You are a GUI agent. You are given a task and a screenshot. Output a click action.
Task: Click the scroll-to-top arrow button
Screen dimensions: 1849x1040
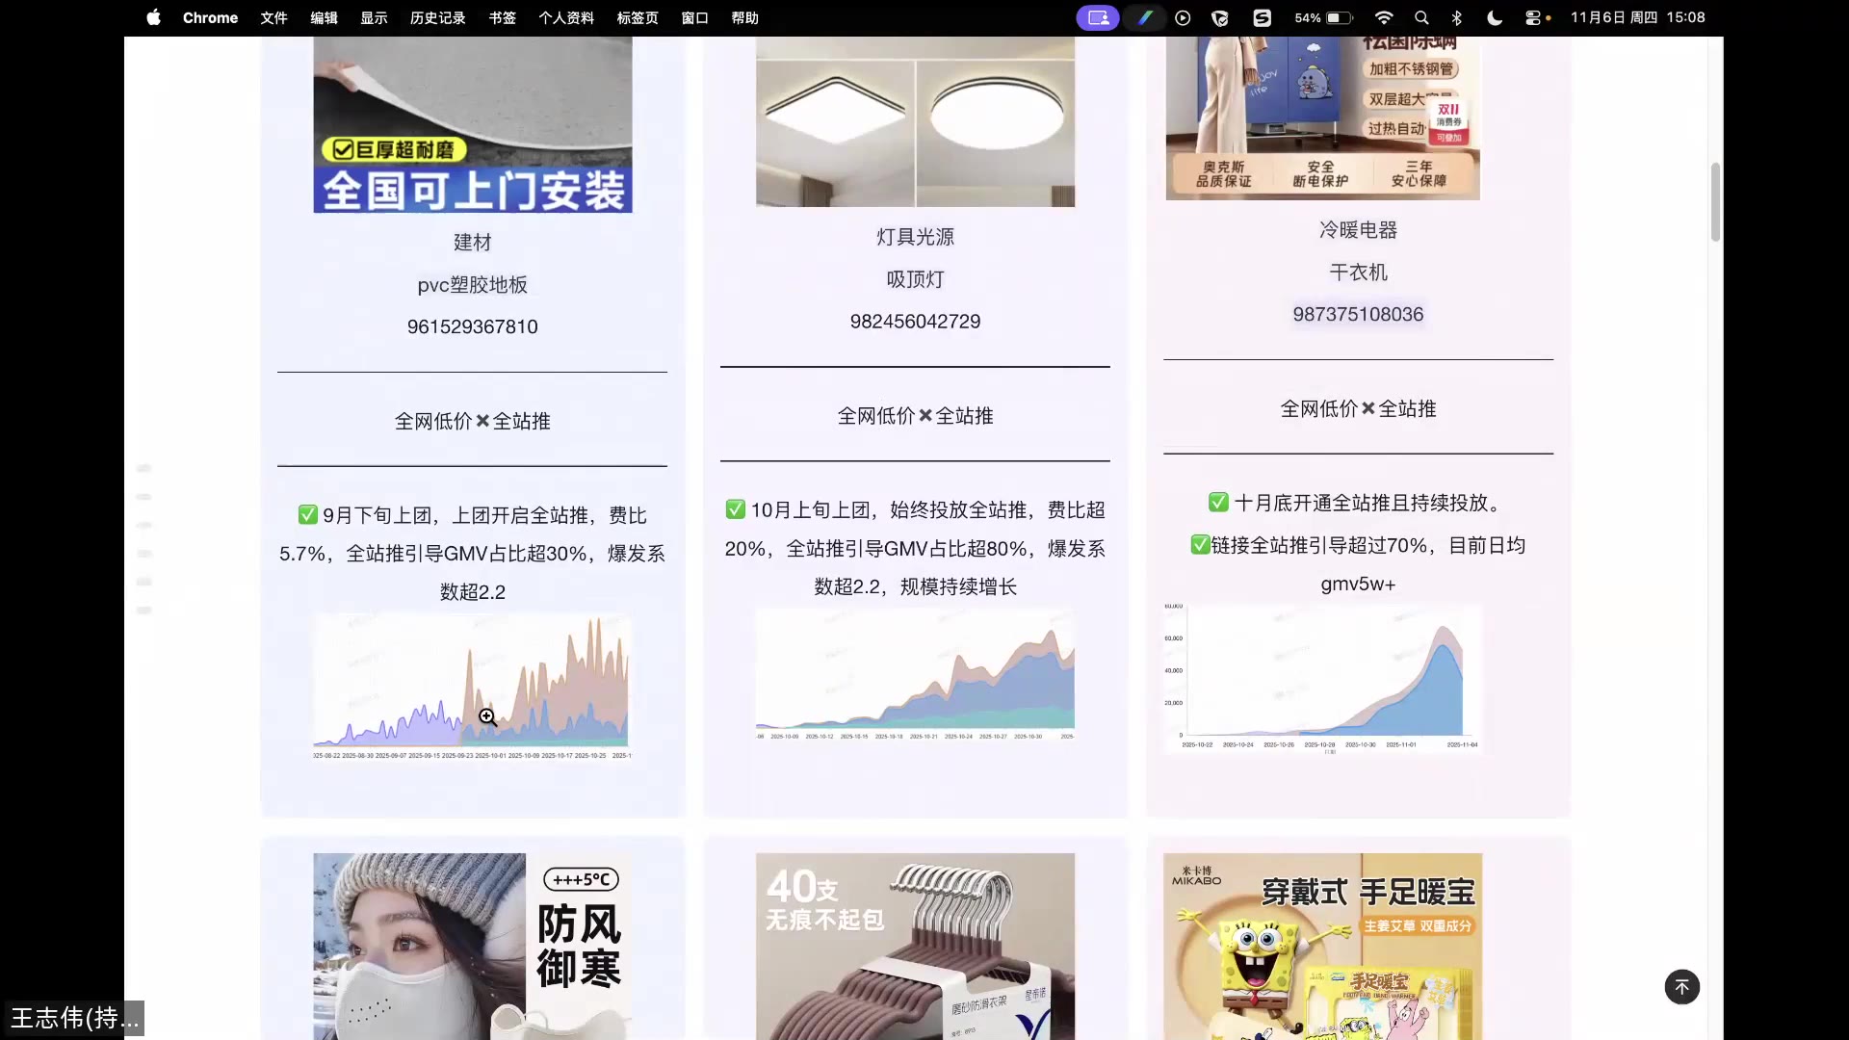[1681, 986]
